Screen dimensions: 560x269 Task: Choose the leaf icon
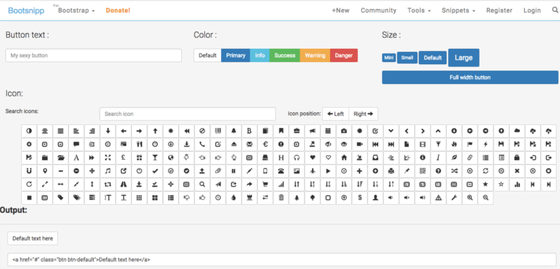(454, 157)
